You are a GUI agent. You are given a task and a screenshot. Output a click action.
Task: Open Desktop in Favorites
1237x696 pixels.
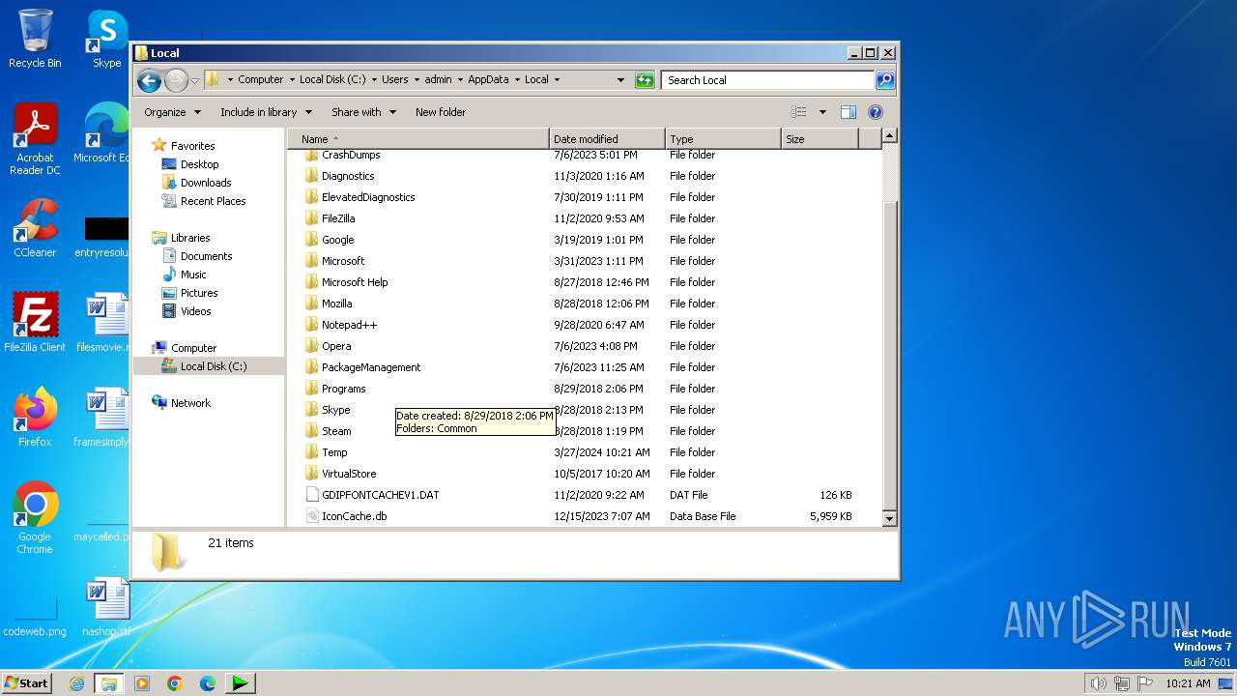(200, 164)
